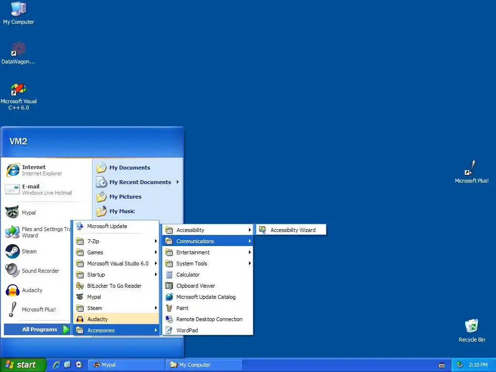Open BitLocker To Go Reader
This screenshot has height=372, width=496.
[x=116, y=286]
